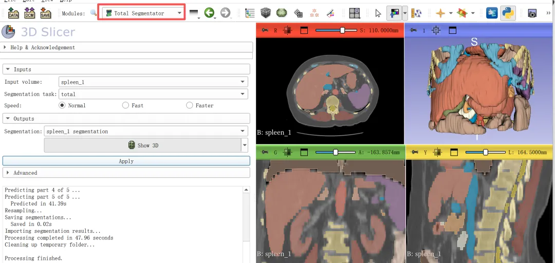Viewport: 555px width, 263px height.
Task: Adjust the yellow slice offset slider
Action: (x=486, y=153)
